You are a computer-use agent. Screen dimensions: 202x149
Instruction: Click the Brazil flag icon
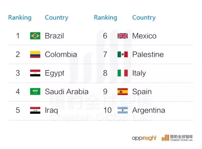pos(35,36)
